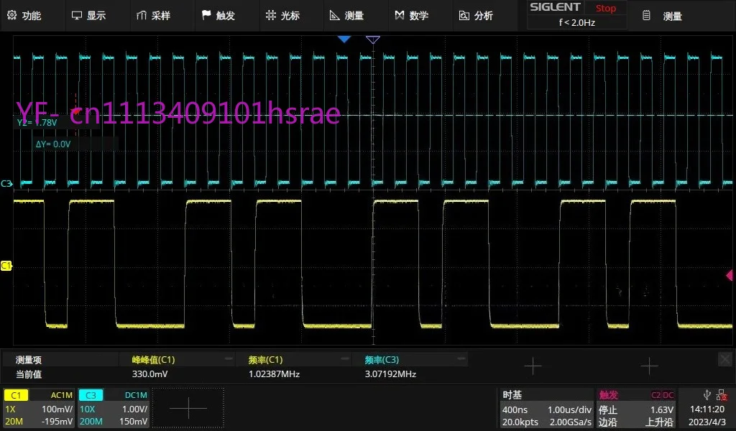Click the 2023/4/3 date
736x431 pixels.
pyautogui.click(x=707, y=422)
